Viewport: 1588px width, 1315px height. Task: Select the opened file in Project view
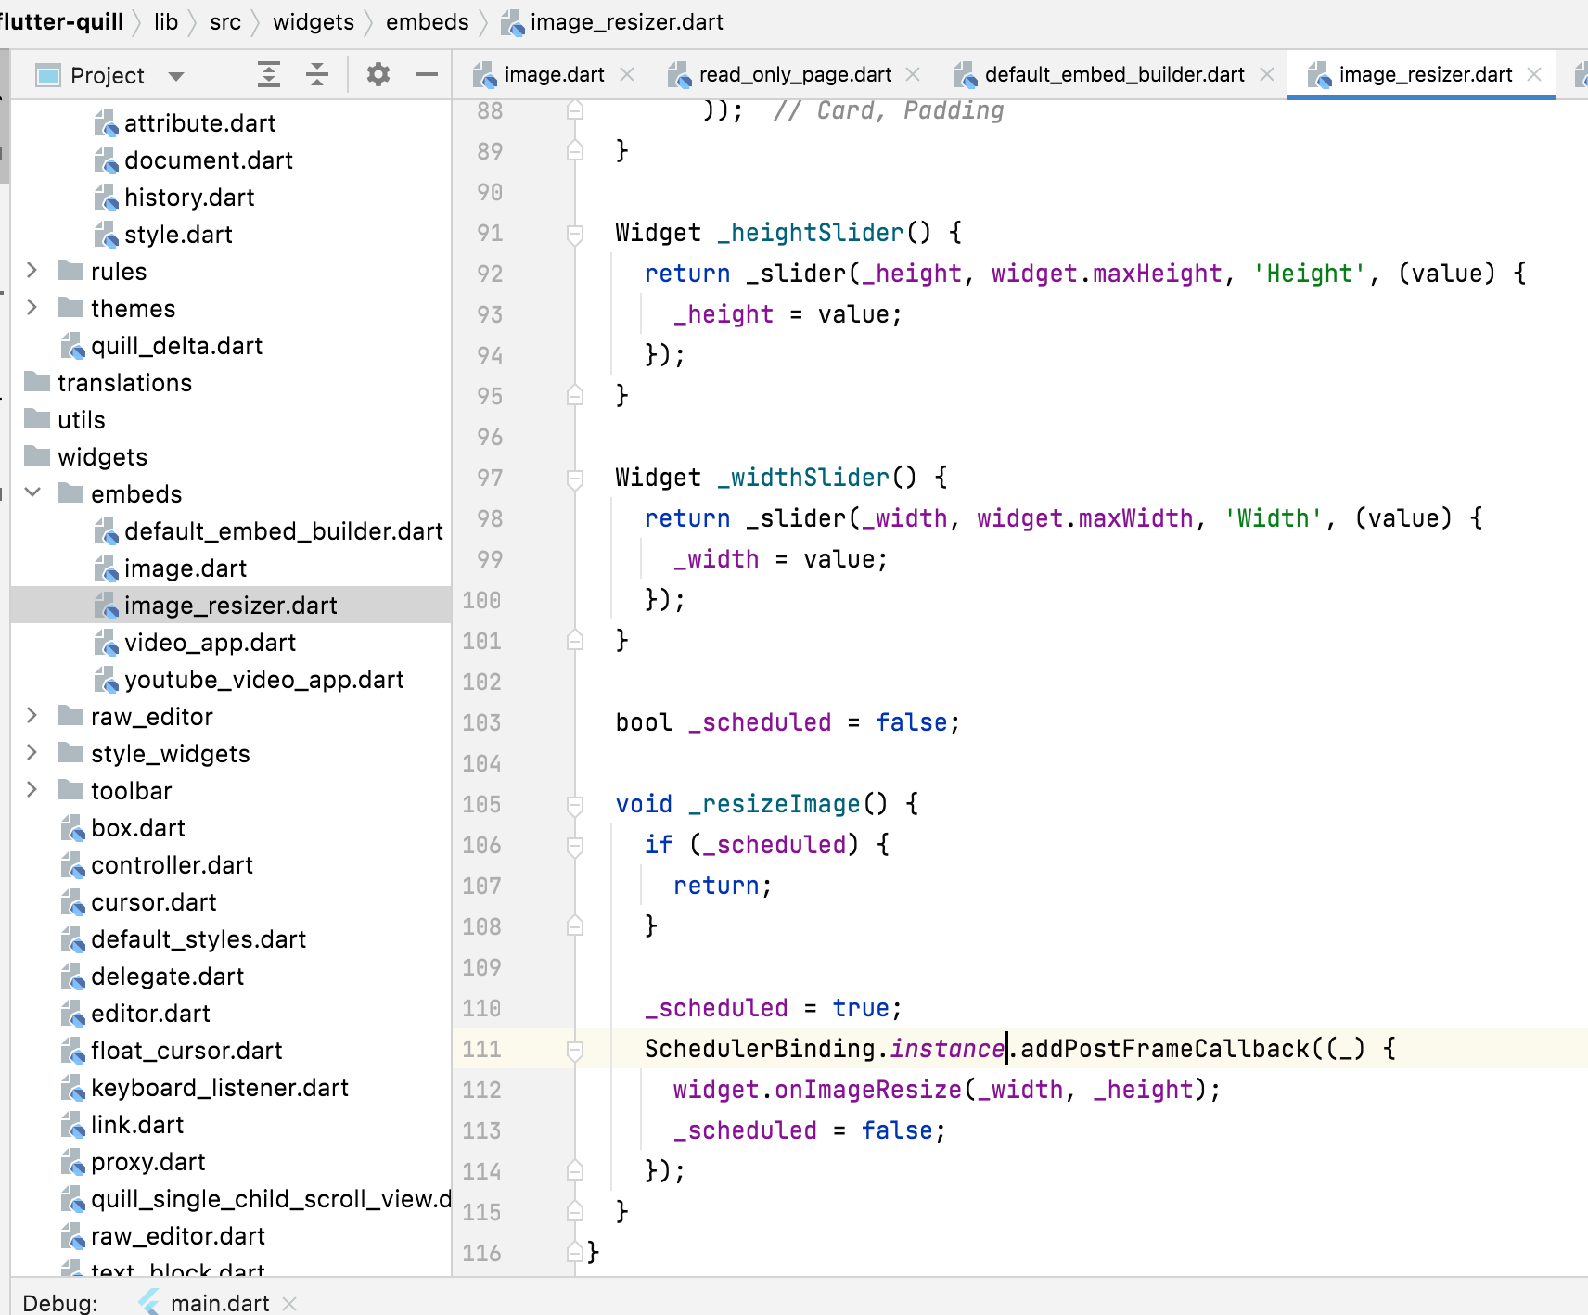point(268,74)
